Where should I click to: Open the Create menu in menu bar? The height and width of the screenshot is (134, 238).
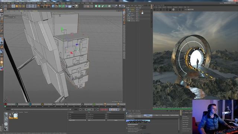click(x=8, y=3)
